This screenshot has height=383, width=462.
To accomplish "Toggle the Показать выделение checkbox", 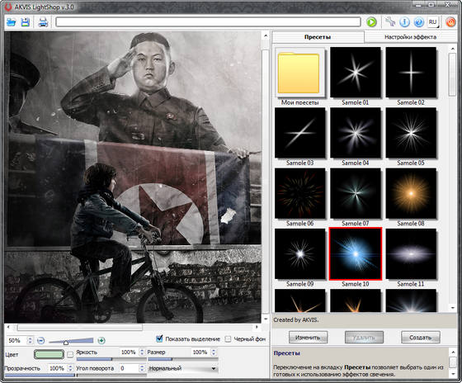I will pos(159,339).
